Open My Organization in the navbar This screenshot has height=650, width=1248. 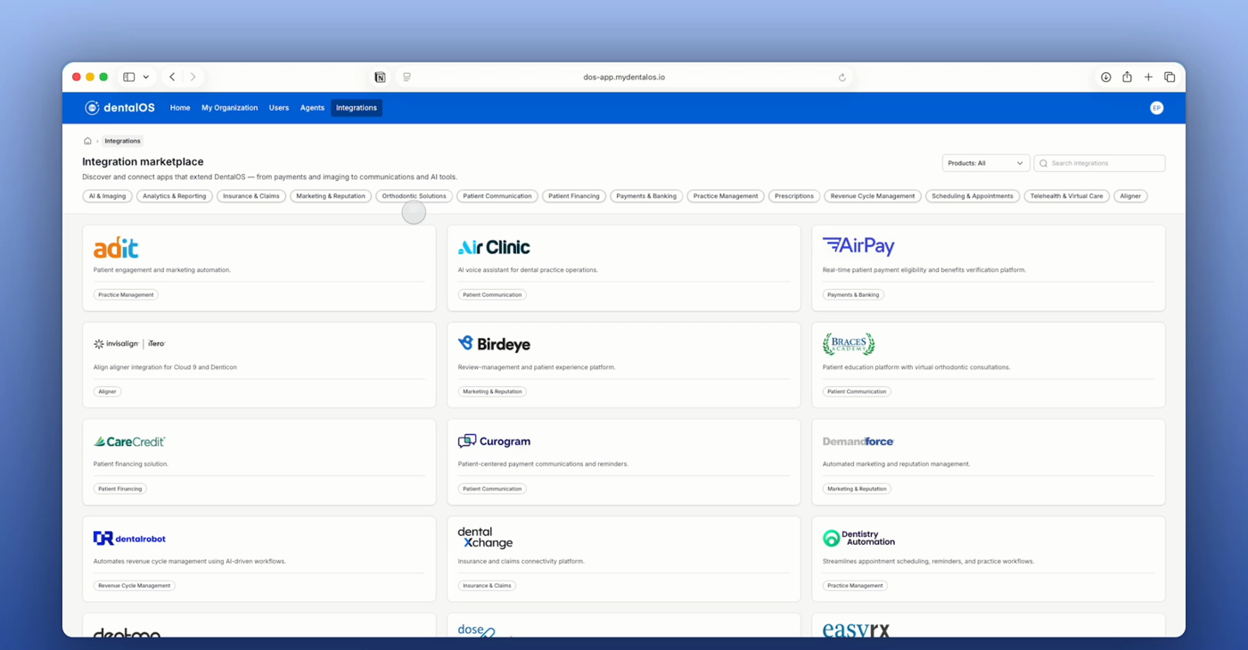coord(229,108)
